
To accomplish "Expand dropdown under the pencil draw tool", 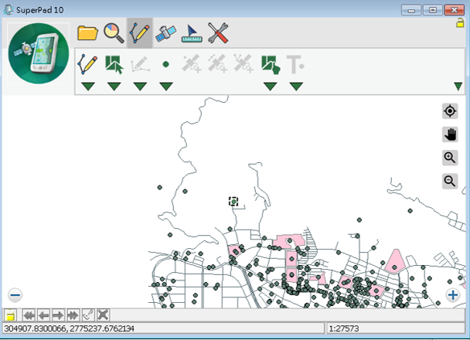I will pos(87,86).
